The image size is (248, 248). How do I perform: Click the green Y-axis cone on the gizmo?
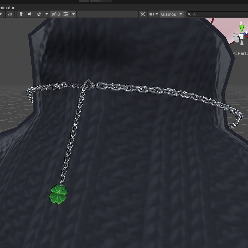(242, 28)
